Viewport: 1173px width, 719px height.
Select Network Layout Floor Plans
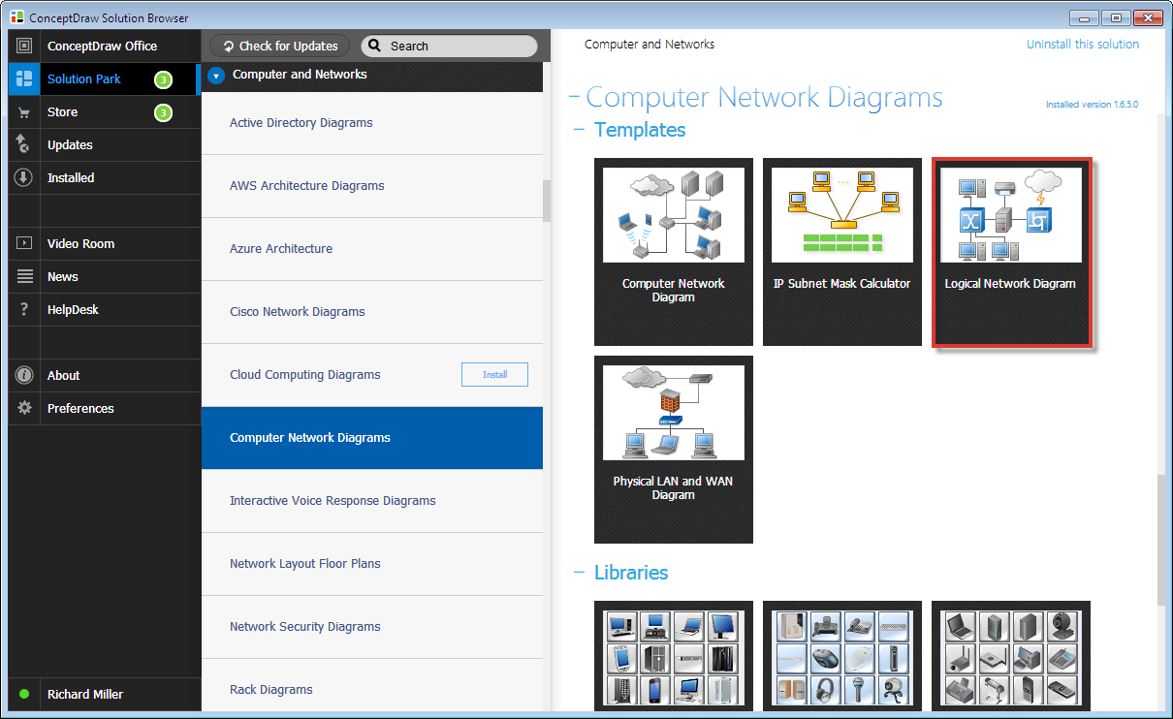coord(372,564)
